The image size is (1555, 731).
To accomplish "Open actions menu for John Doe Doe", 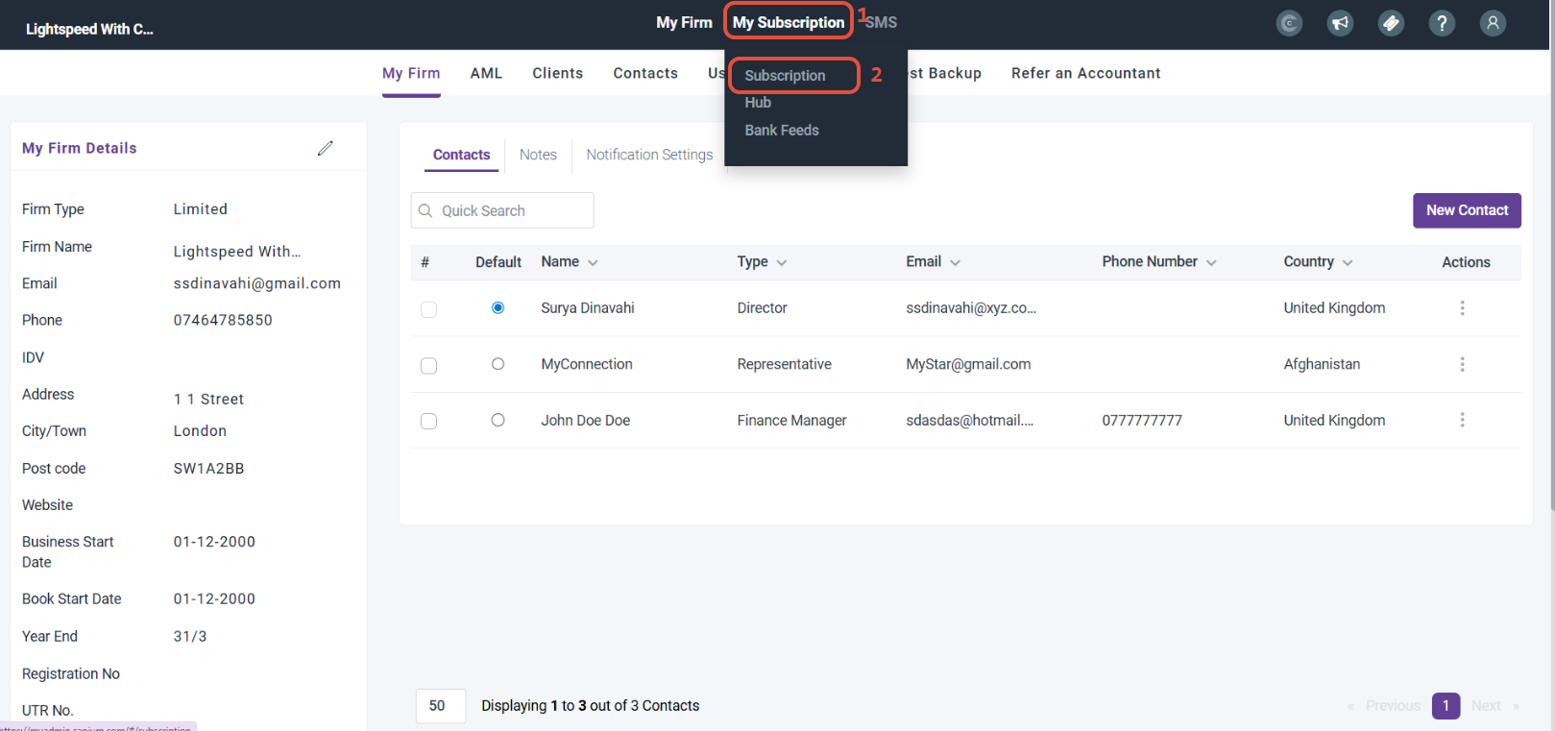I will (x=1462, y=420).
